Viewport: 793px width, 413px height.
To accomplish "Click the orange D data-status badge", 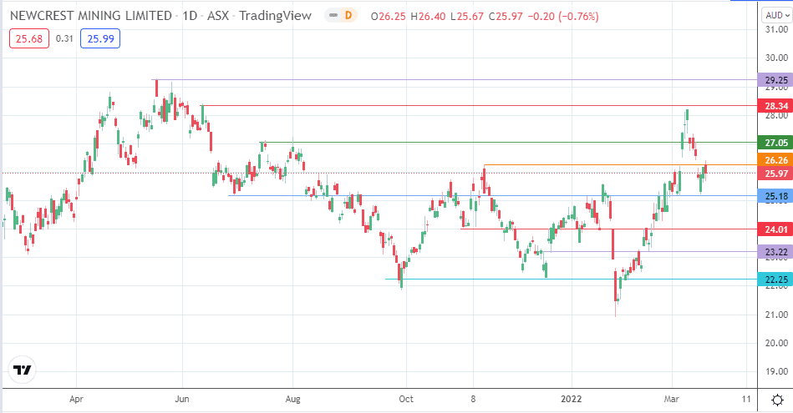I will 348,16.
